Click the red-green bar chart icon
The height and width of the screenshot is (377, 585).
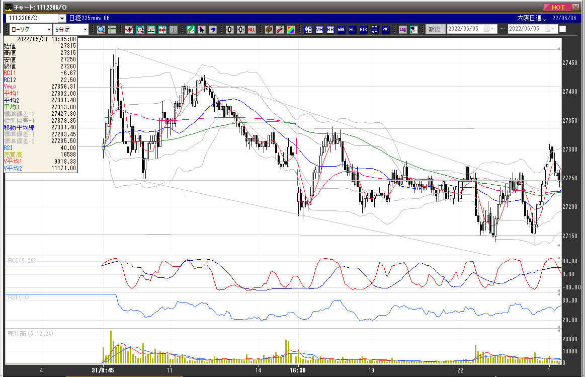point(151,30)
